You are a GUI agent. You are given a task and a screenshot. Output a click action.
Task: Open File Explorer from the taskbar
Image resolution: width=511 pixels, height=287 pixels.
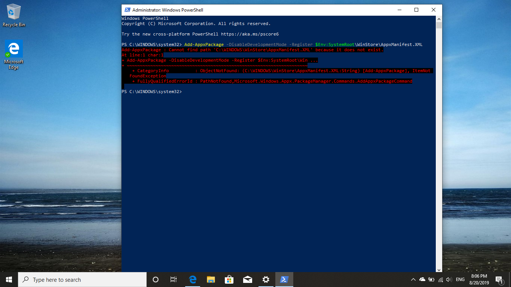point(211,280)
